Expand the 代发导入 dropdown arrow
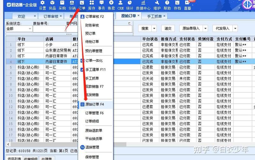The height and width of the screenshot is (160, 255). coord(235,28)
